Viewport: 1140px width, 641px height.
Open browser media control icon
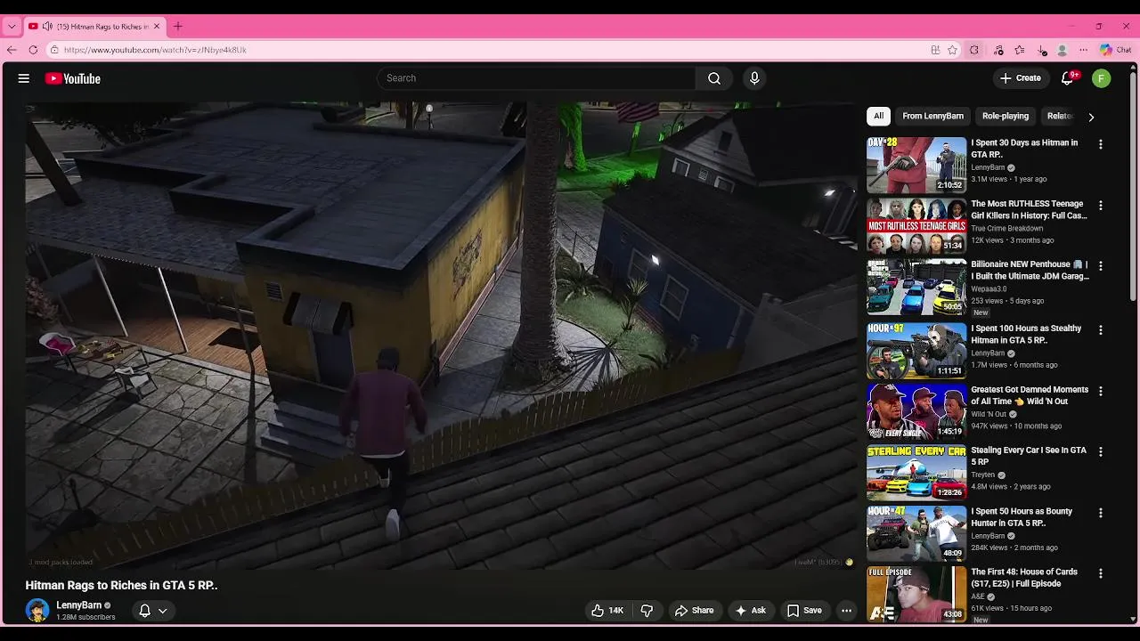998,50
